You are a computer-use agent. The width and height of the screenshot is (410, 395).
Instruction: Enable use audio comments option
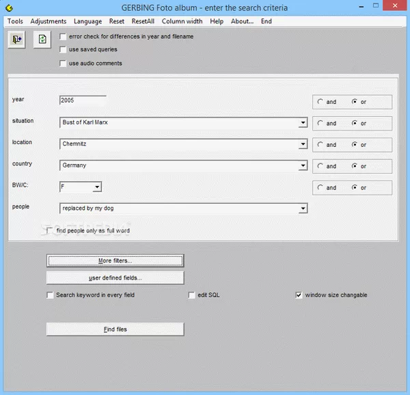click(x=64, y=64)
